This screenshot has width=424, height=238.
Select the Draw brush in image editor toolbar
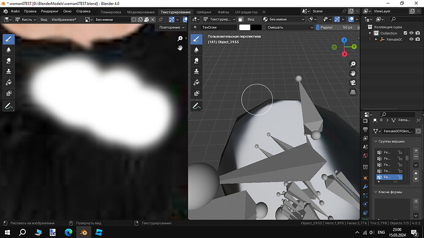(x=9, y=39)
